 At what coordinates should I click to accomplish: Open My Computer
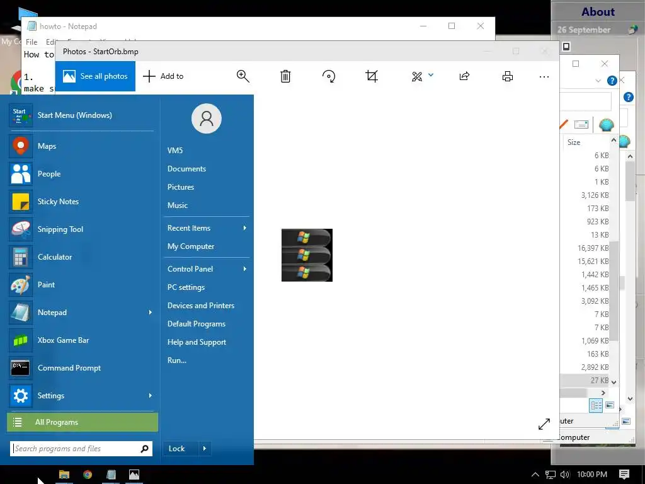tap(191, 246)
